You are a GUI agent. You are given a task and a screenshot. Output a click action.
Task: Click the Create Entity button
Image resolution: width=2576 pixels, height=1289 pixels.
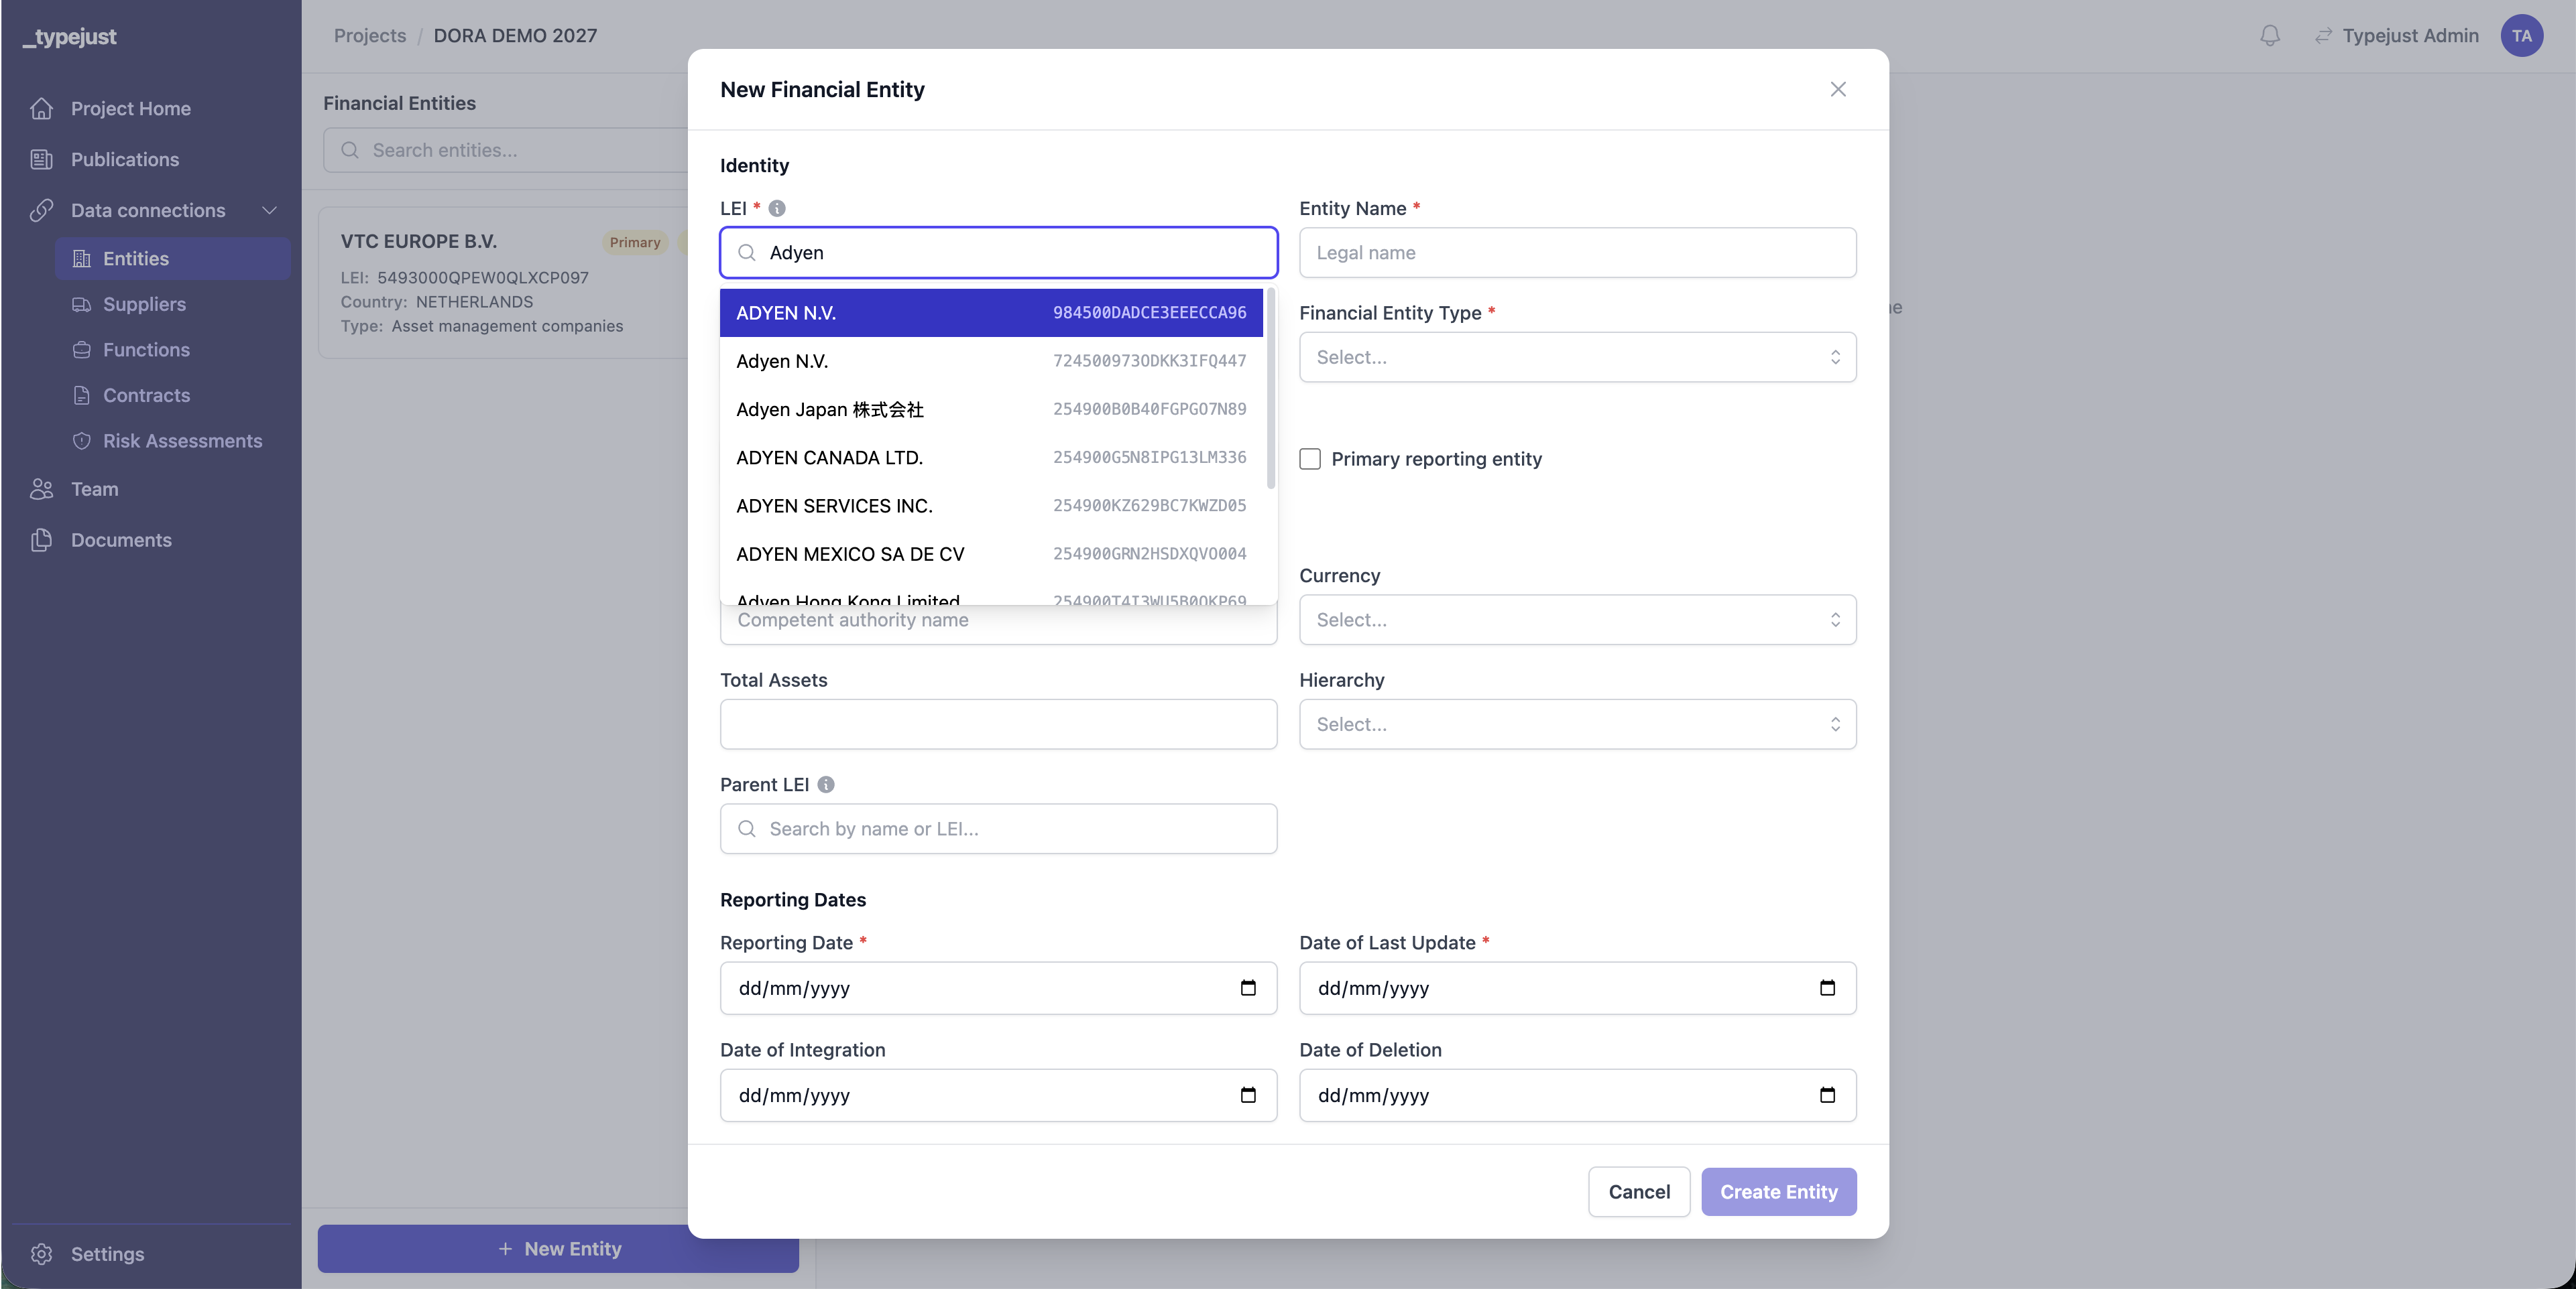click(x=1778, y=1192)
